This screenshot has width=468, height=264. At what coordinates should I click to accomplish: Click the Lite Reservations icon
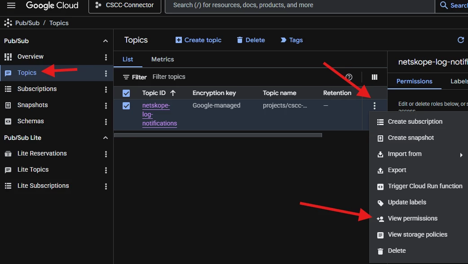[x=8, y=154]
